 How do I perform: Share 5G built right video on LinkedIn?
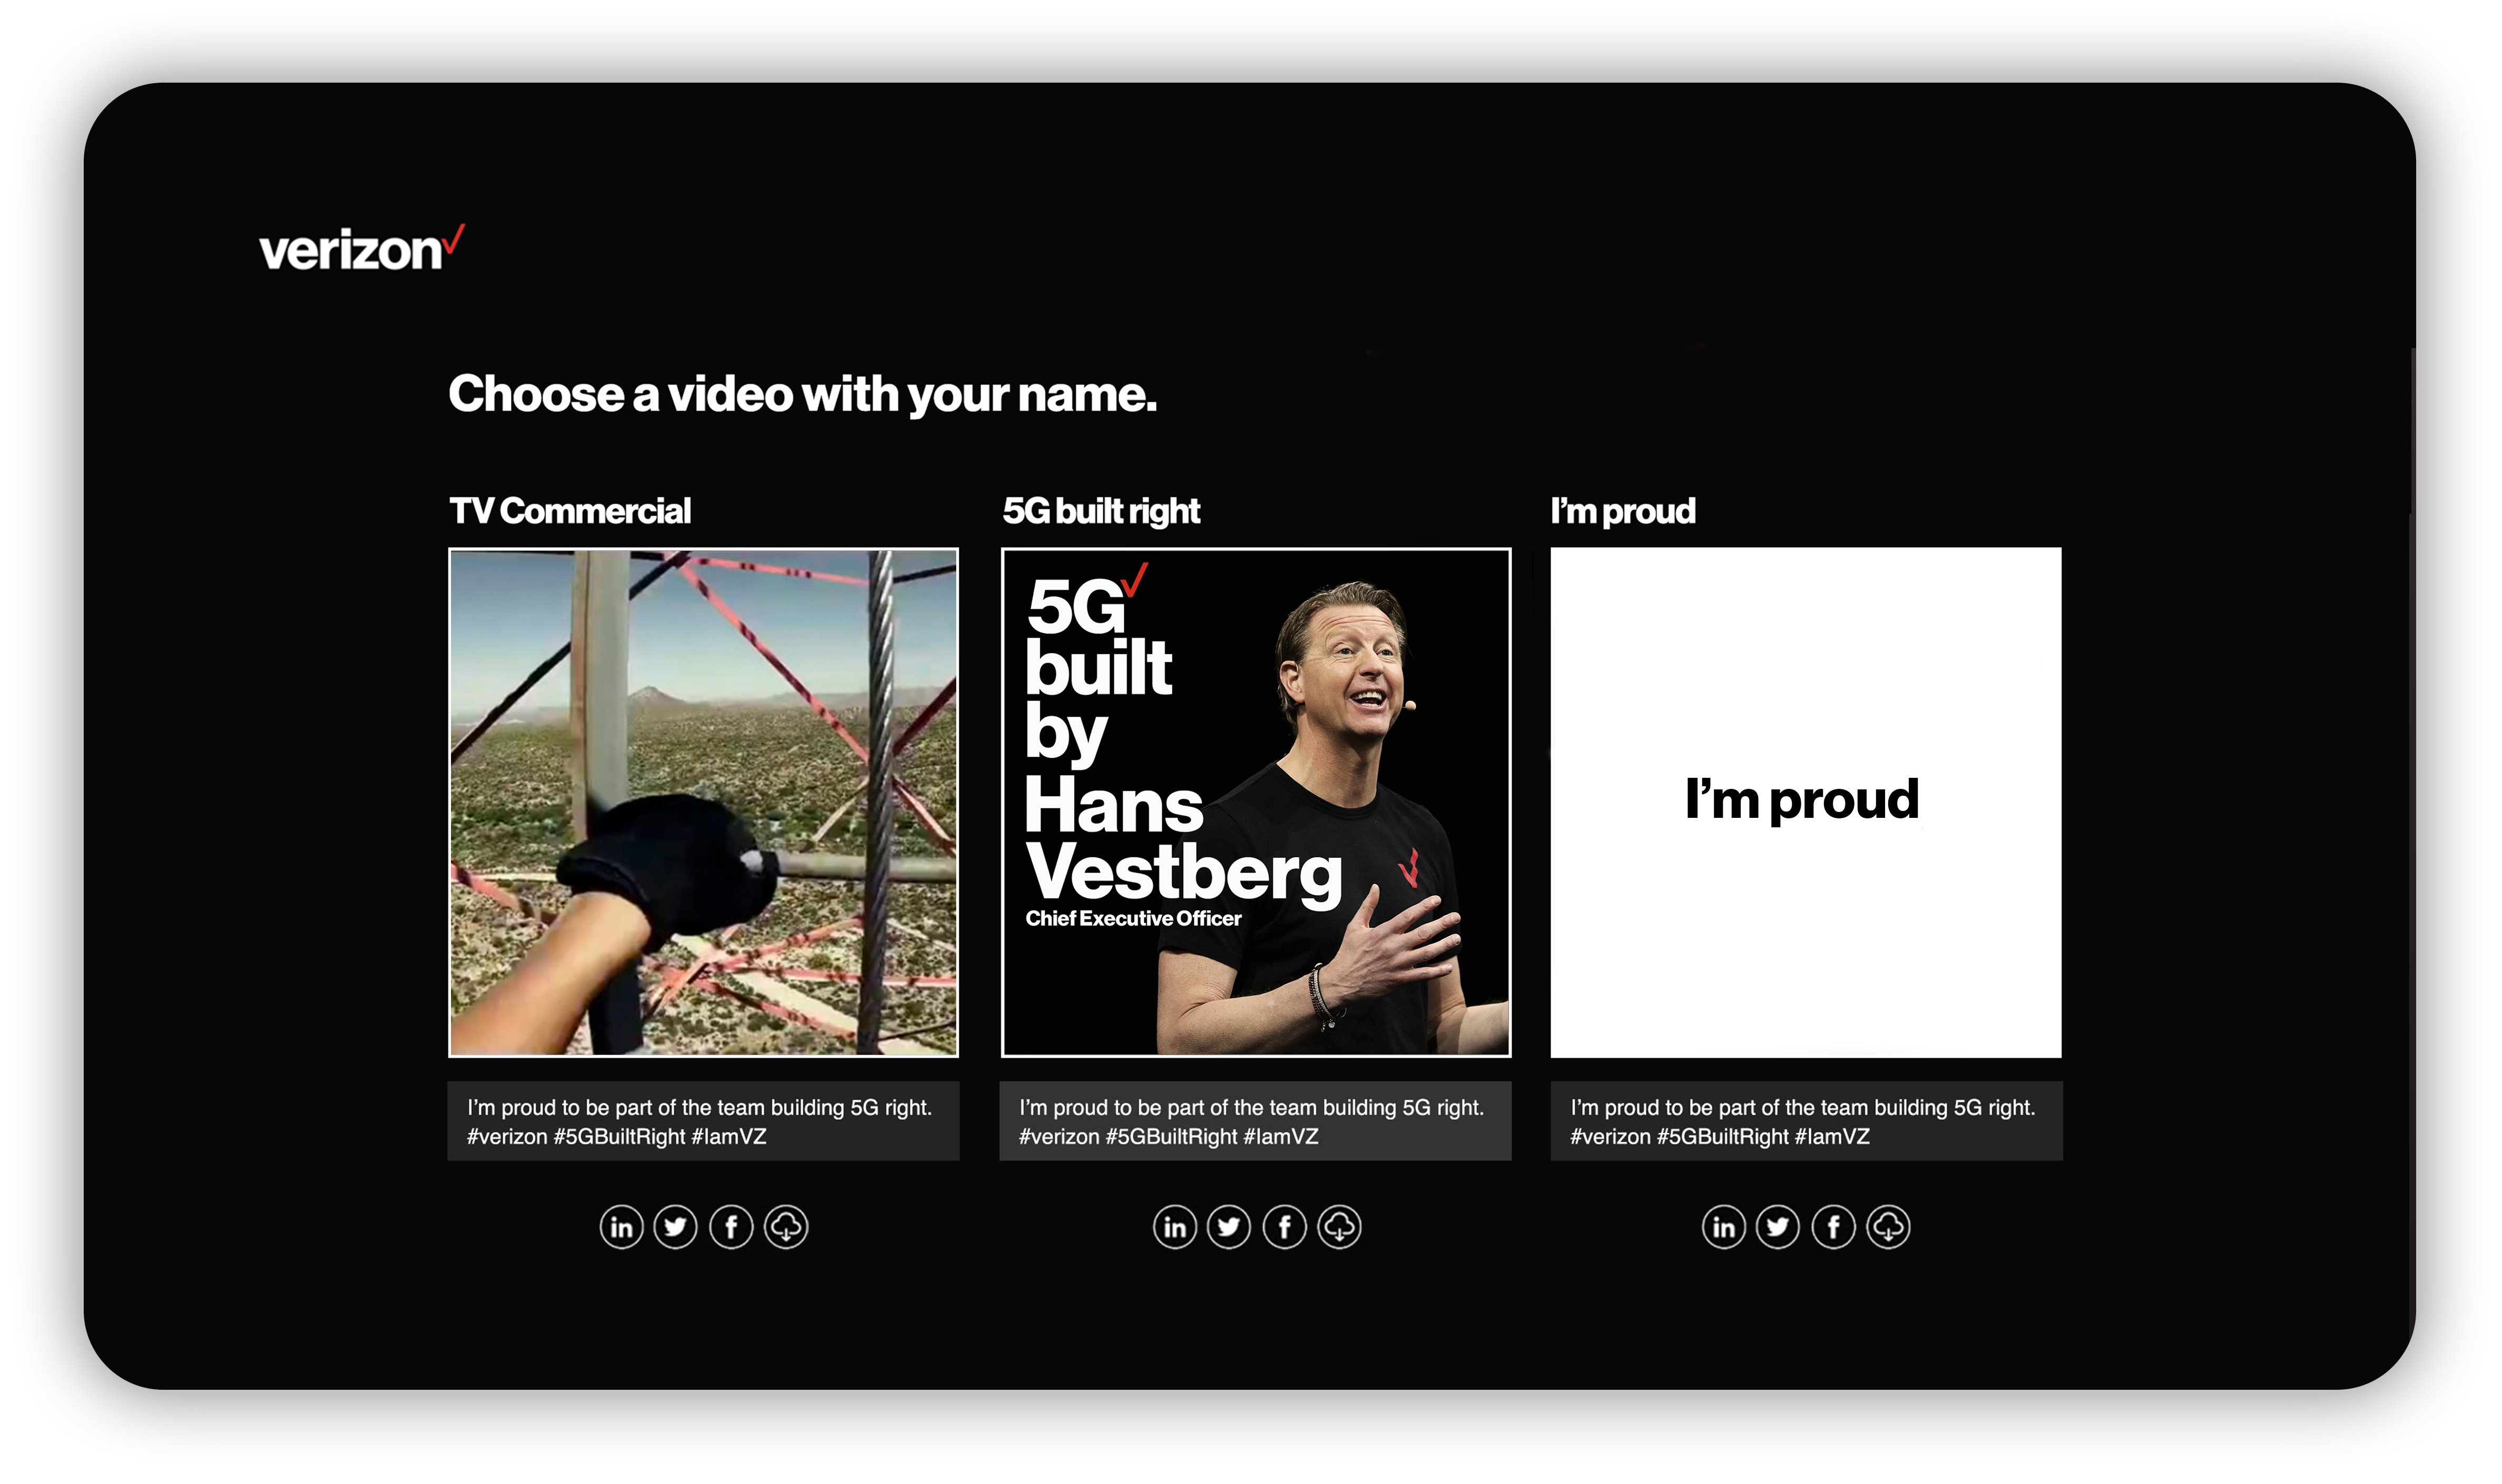[1174, 1227]
